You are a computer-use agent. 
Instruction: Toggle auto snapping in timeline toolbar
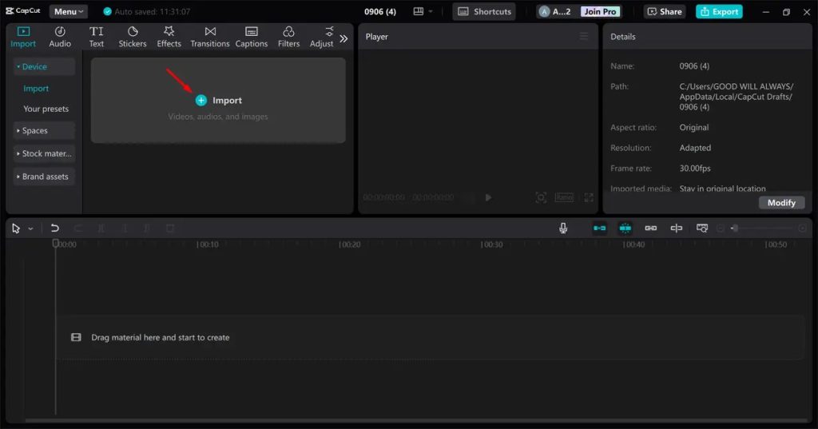click(x=625, y=228)
